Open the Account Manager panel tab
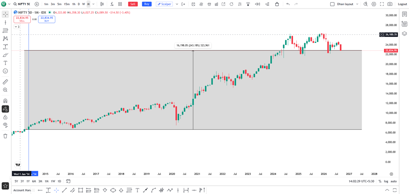Viewport: 409px width, 194px height. click(21, 190)
